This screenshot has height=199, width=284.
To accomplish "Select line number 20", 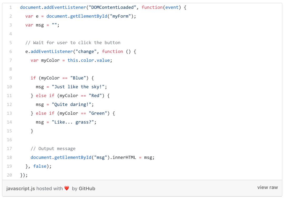I will [x=9, y=175].
